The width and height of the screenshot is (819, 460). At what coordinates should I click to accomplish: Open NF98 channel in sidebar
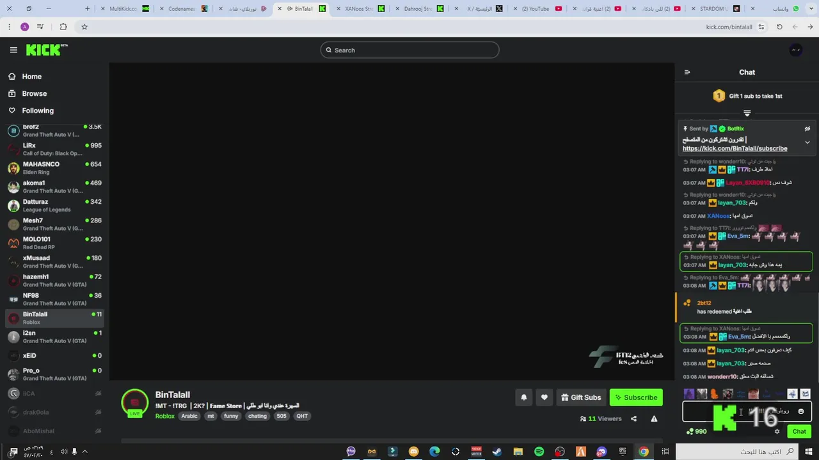(x=54, y=299)
